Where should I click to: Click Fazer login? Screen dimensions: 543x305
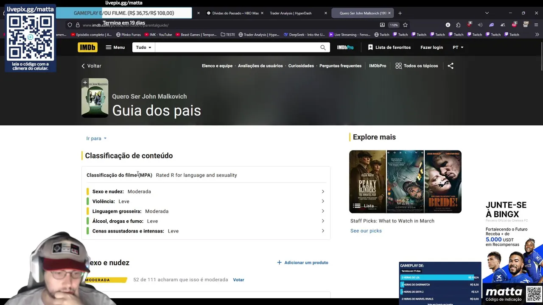click(431, 47)
